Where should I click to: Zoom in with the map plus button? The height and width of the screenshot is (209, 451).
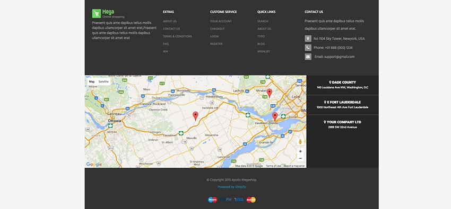300,151
